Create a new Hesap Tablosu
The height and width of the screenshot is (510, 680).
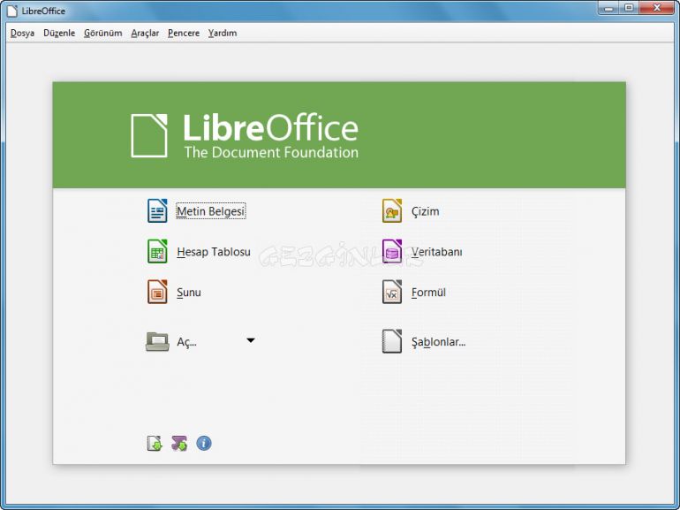pos(214,252)
